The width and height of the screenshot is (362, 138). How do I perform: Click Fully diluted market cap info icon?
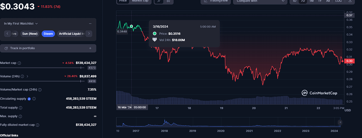pyautogui.click(x=38, y=125)
